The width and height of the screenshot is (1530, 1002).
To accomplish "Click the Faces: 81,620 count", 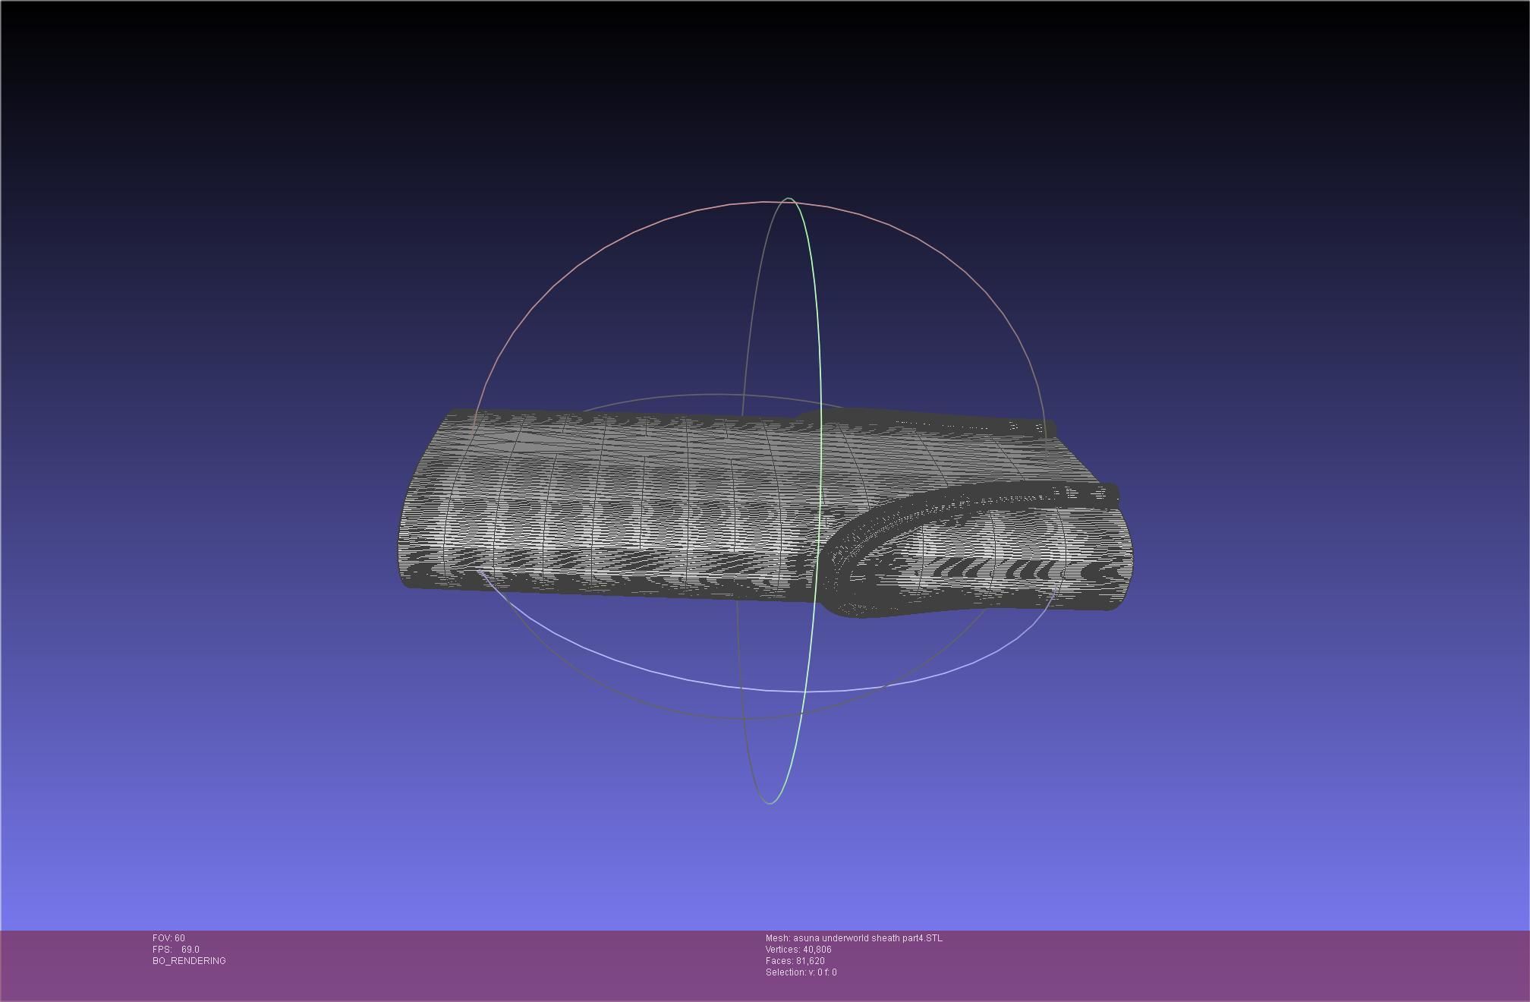I will [795, 961].
